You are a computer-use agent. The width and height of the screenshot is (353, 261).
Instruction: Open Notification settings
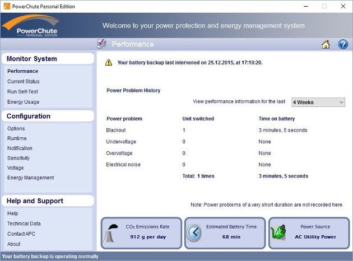pyautogui.click(x=20, y=148)
